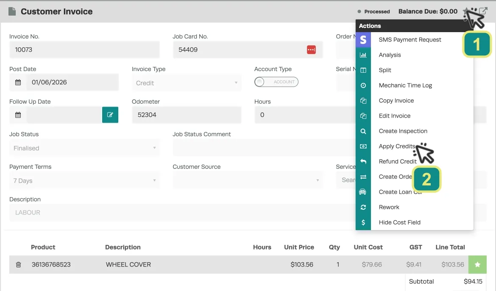Click the Hide Cost Field dollar icon
Image resolution: width=496 pixels, height=291 pixels.
[x=363, y=222]
